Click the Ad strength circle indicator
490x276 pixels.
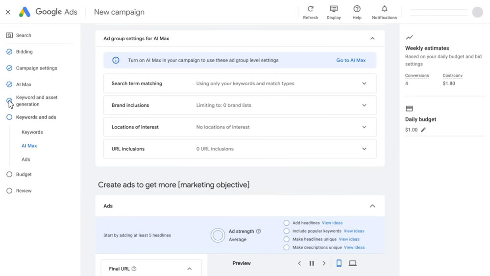click(218, 235)
